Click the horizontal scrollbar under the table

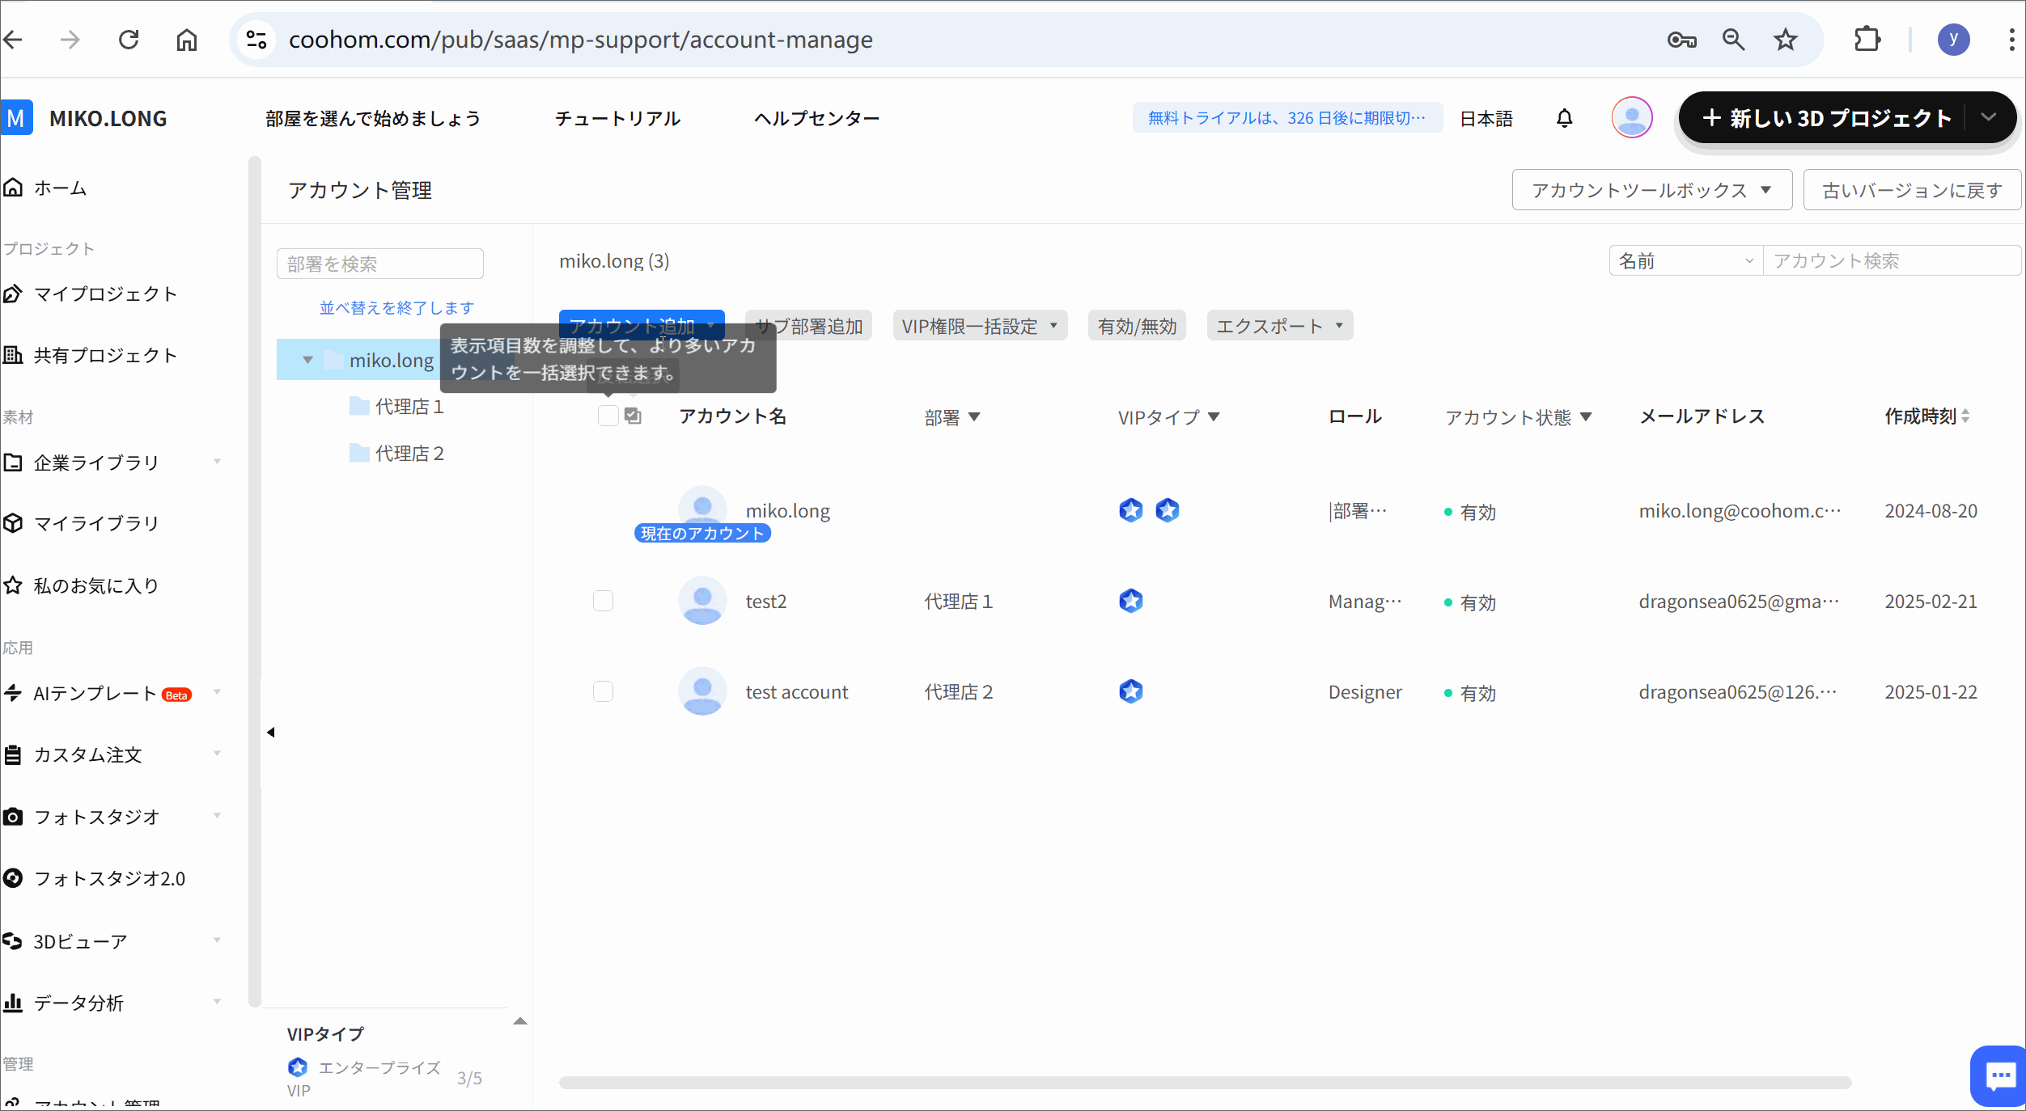click(x=1205, y=1082)
